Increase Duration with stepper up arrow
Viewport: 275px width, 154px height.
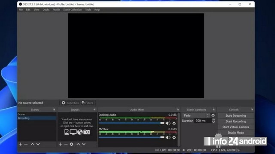214,120
